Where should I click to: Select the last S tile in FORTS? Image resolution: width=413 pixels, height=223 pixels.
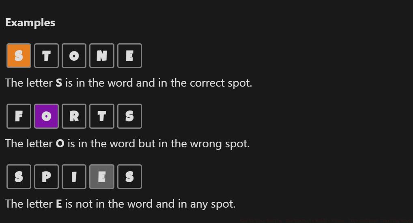pyautogui.click(x=129, y=116)
